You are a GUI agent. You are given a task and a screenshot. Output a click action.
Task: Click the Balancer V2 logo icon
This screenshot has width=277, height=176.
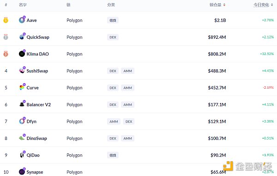(x=22, y=104)
